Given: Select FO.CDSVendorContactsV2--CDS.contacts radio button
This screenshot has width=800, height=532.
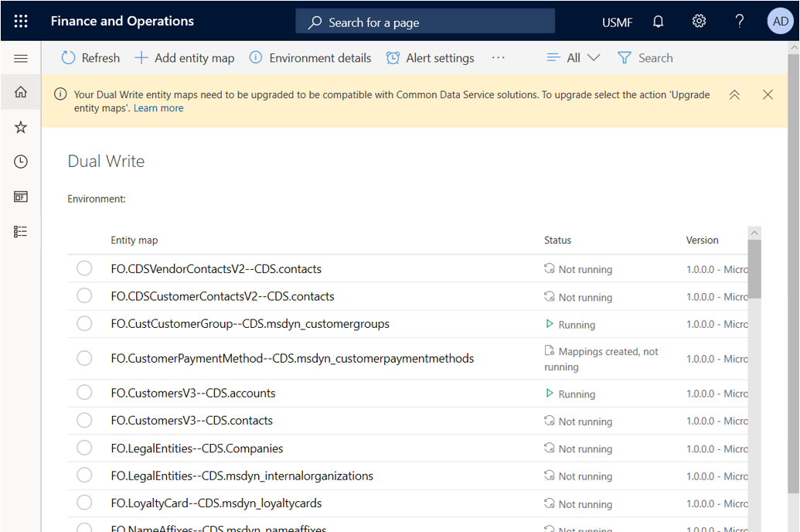Looking at the screenshot, I should [84, 268].
